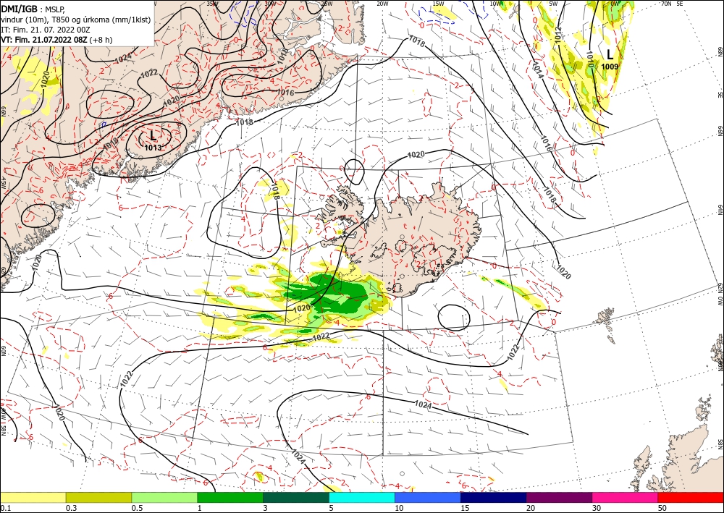The height and width of the screenshot is (513, 724).
Task: Click the 'L' low marker above 1009
Action: pyautogui.click(x=610, y=55)
